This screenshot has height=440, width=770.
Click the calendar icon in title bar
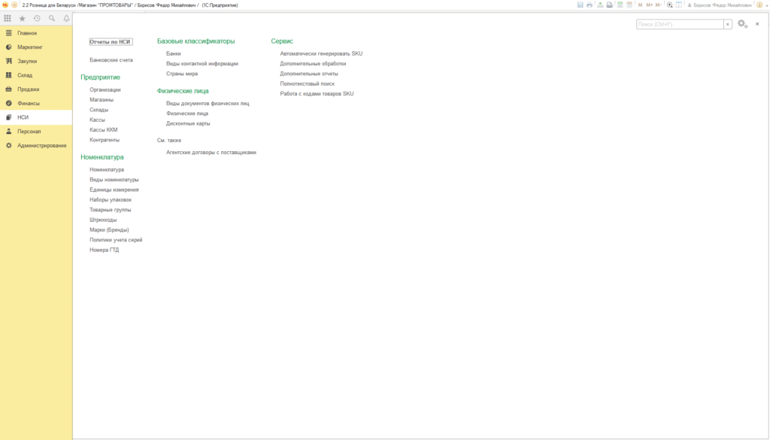pyautogui.click(x=629, y=5)
